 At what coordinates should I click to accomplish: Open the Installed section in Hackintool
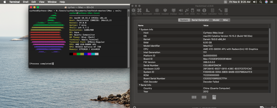point(165,11)
